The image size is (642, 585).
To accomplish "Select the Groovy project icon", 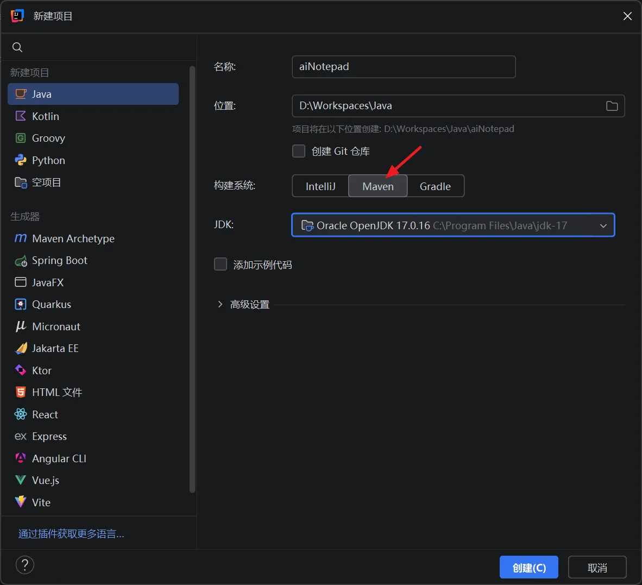I will coord(21,138).
